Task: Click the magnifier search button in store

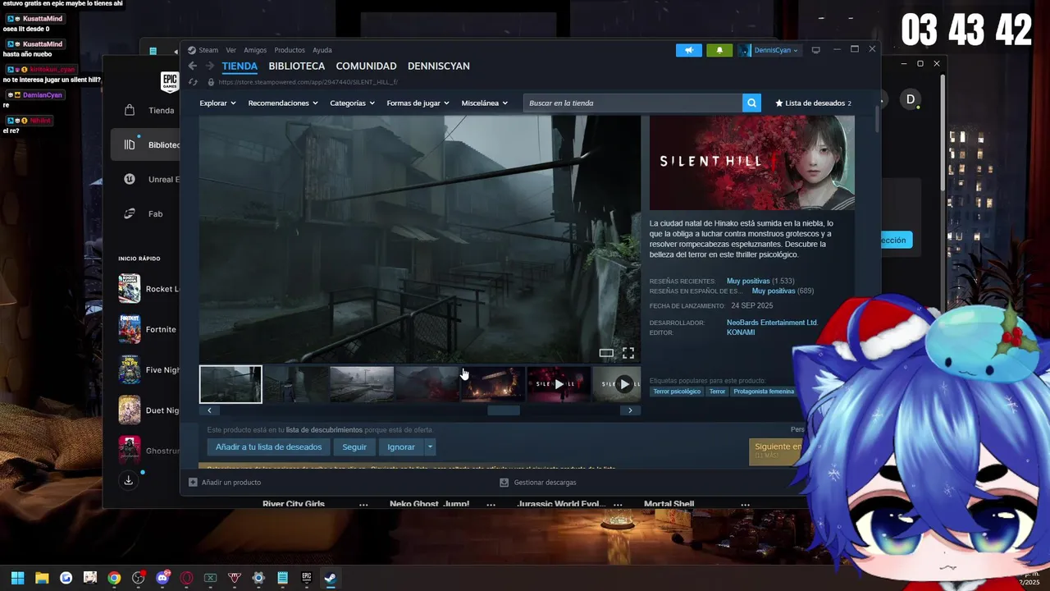Action: click(751, 103)
